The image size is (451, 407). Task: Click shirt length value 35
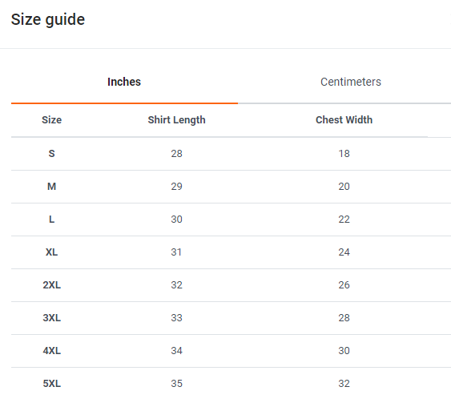point(176,384)
